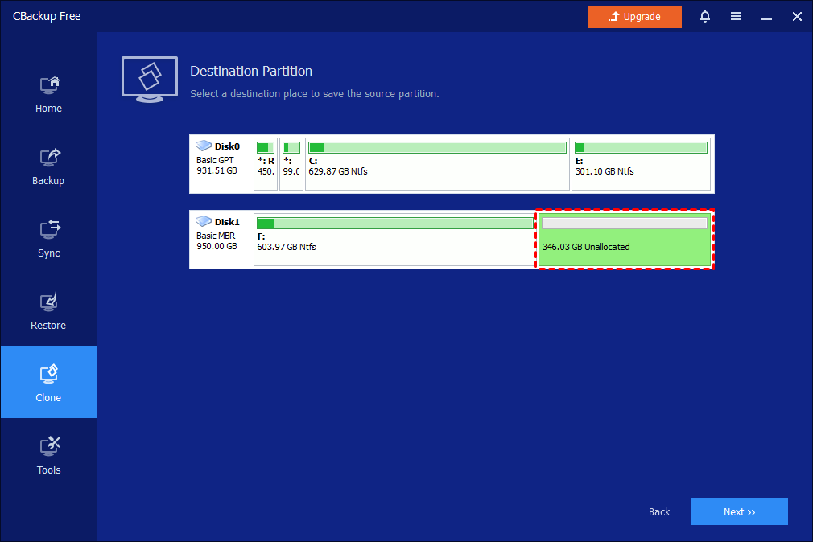Open the notifications bell icon
Image resolution: width=813 pixels, height=542 pixels.
pos(705,16)
